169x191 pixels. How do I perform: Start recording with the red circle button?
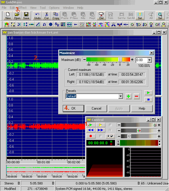click(91, 136)
